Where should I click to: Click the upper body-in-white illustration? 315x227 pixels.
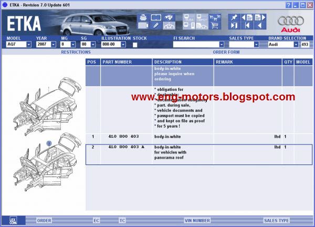(x=47, y=107)
